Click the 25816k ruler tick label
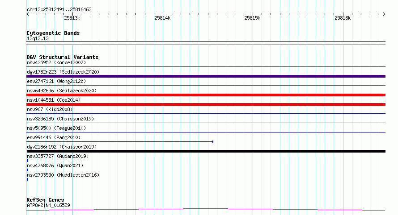Screen dimensions: 398x215 (343, 18)
